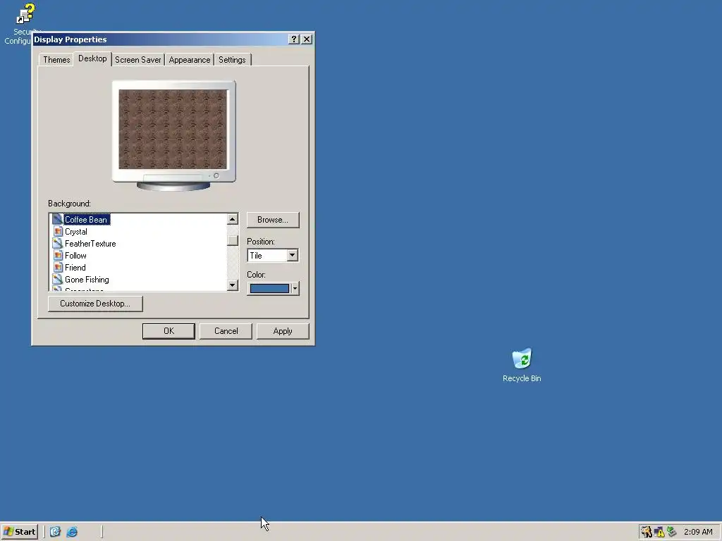Viewport: 722px width, 541px height.
Task: Click the Follow image file icon
Action: click(58, 255)
